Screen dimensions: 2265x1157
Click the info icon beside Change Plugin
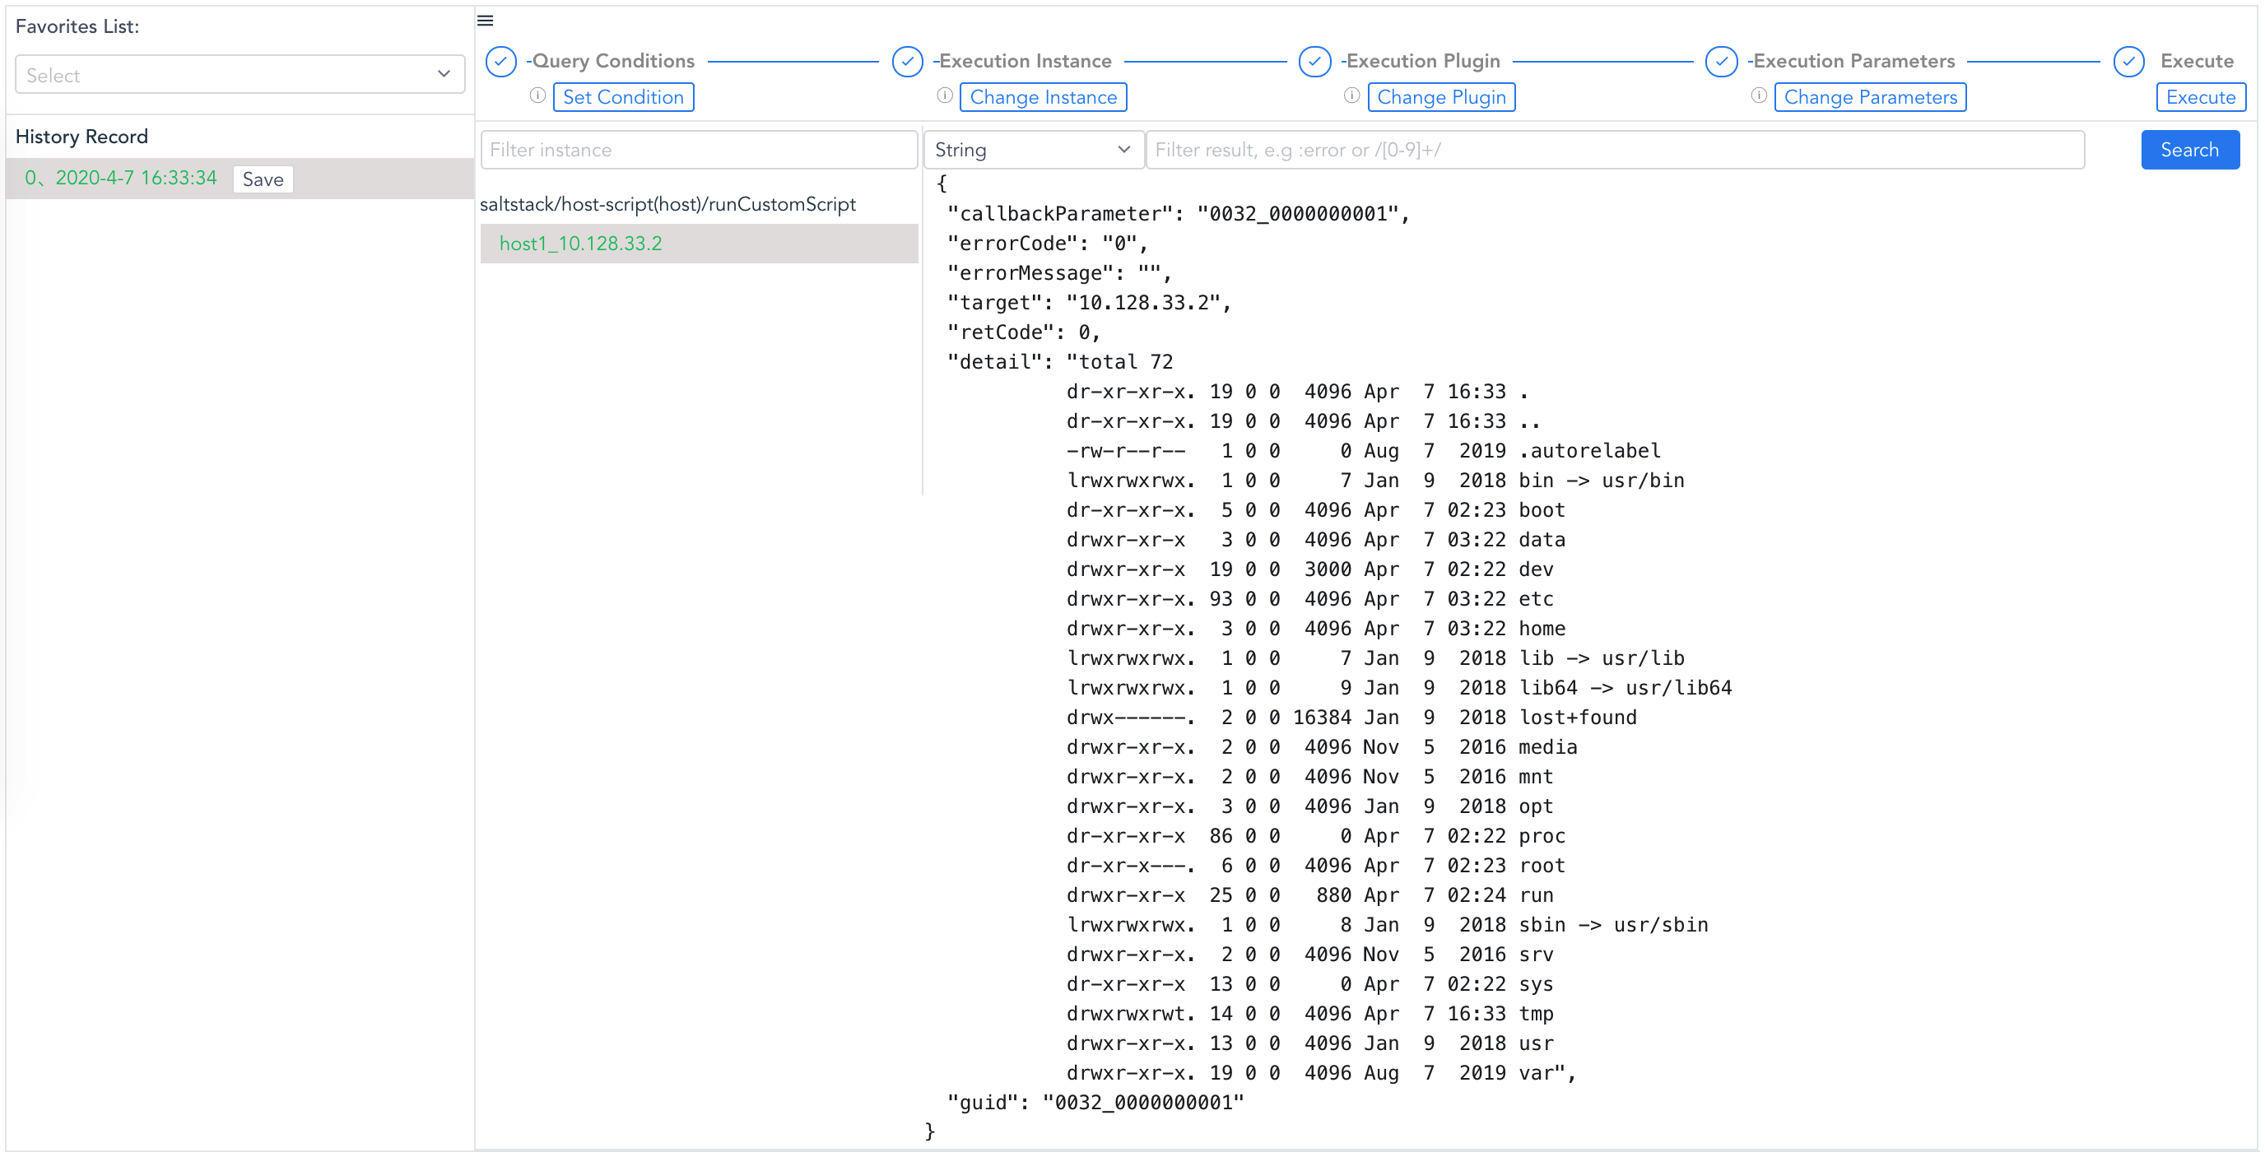1352,97
